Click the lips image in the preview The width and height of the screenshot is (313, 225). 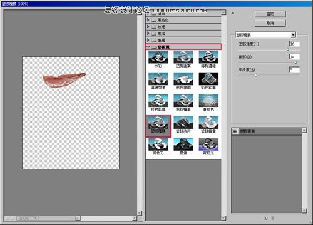[x=64, y=80]
